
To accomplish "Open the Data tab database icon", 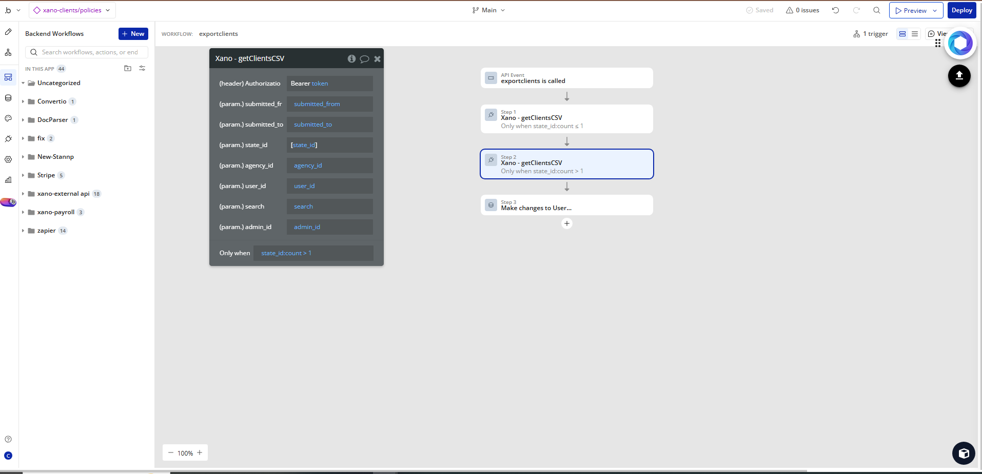I will click(8, 98).
